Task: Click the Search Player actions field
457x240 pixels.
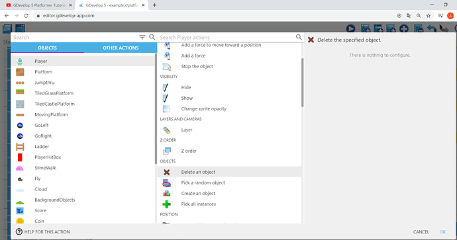Action: tap(227, 37)
